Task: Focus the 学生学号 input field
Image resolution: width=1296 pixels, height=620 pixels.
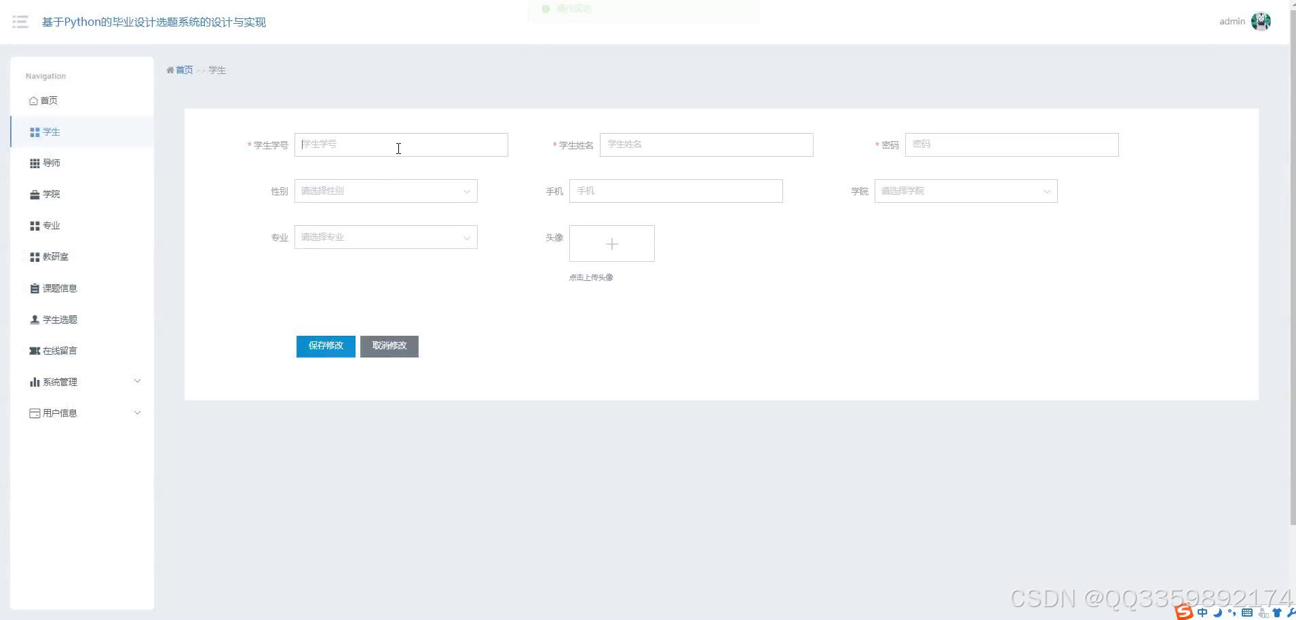Action: coord(401,145)
